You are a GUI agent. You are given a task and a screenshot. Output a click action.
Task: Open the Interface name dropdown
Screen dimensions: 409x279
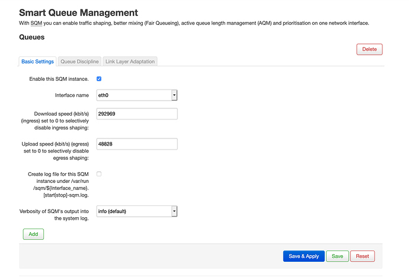click(137, 95)
